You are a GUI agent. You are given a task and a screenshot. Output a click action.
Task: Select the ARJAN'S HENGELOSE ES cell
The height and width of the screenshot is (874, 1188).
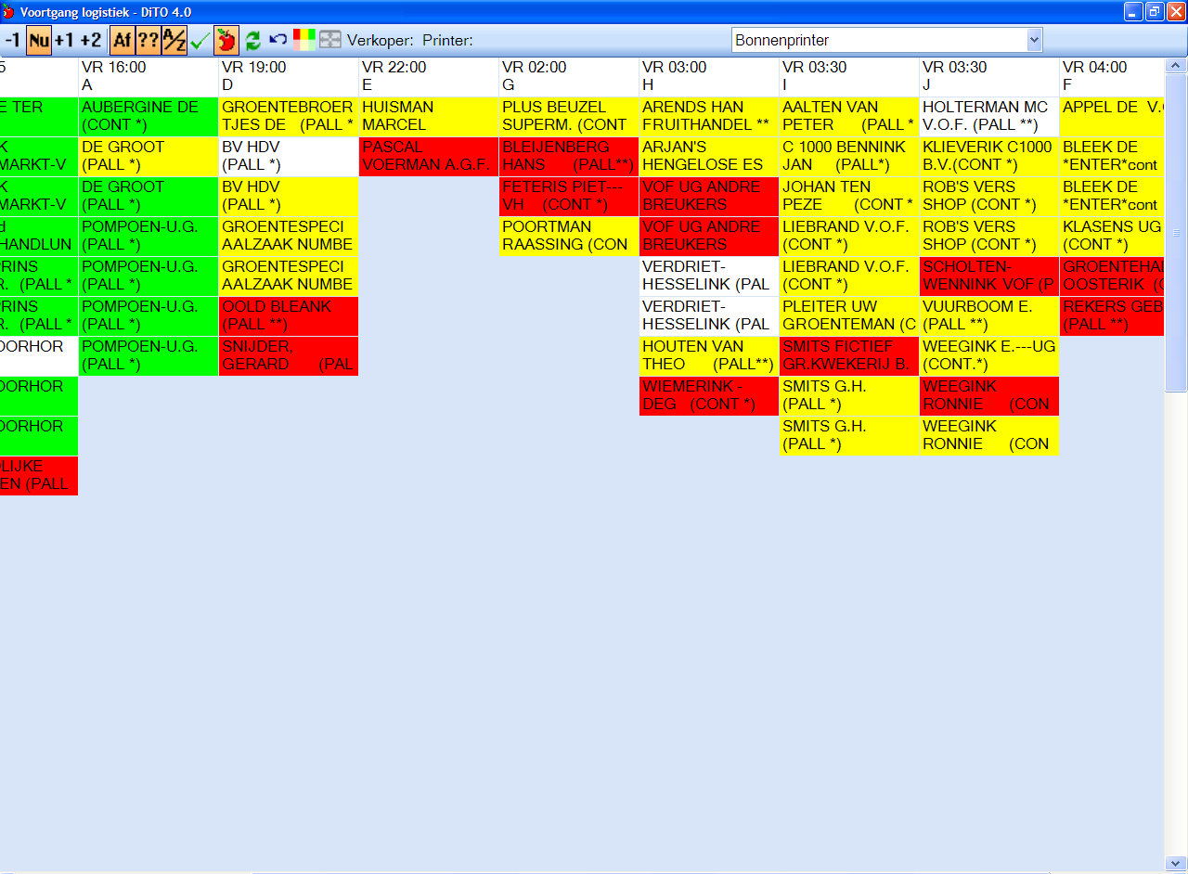[709, 156]
